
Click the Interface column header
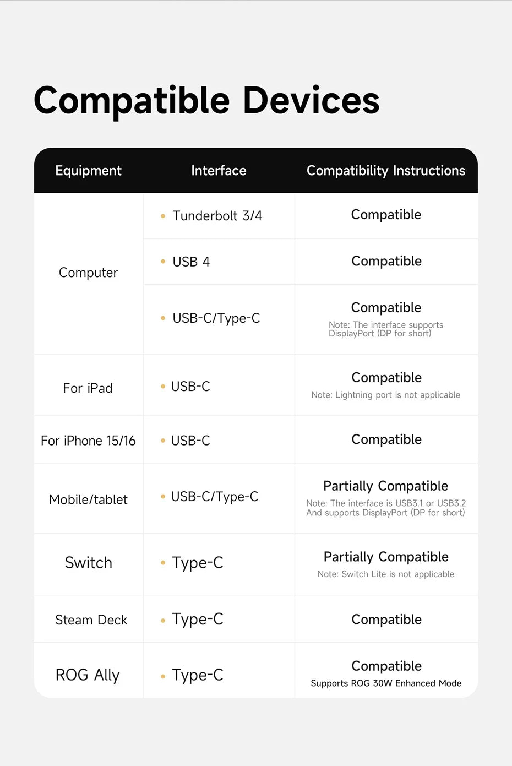tap(219, 171)
